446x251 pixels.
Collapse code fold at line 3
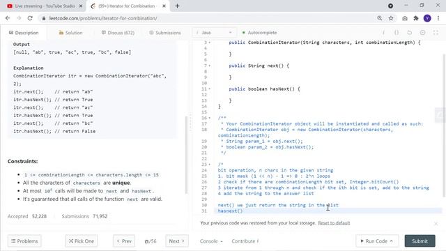click(x=210, y=43)
